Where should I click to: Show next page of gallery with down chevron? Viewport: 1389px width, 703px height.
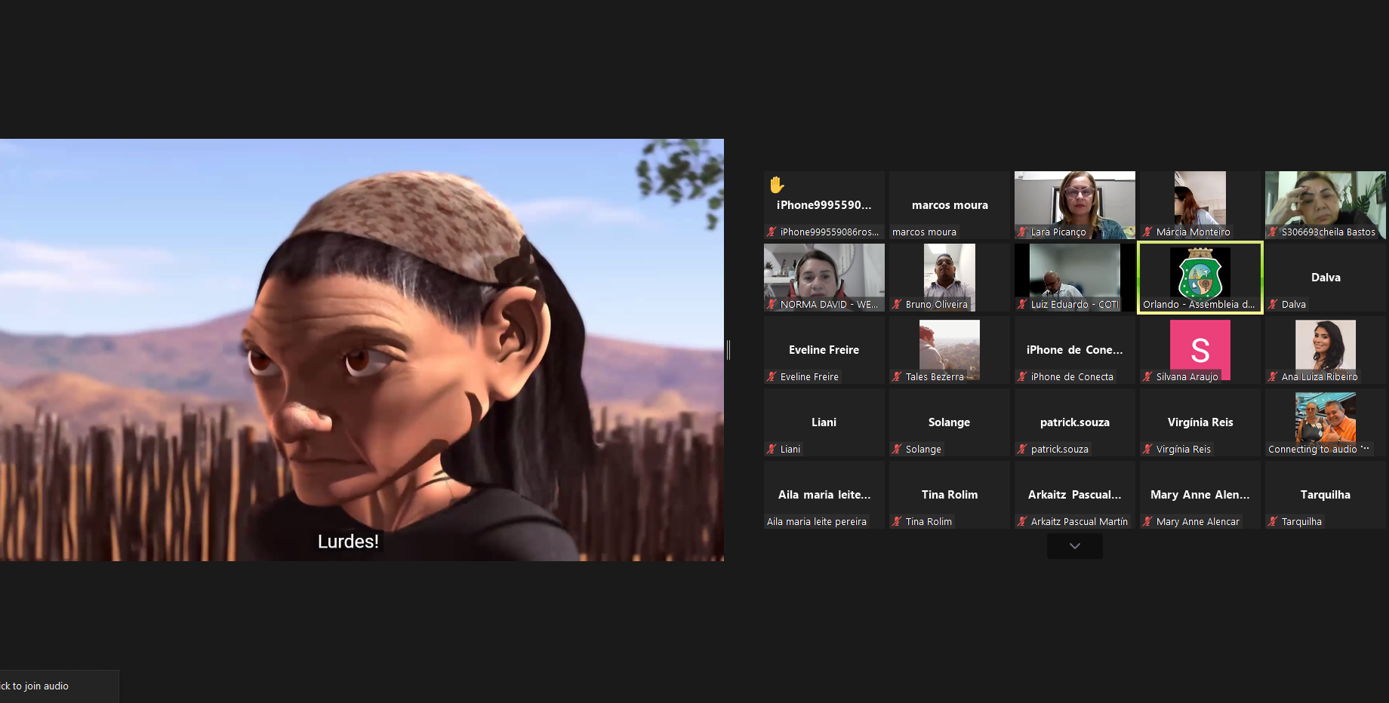tap(1074, 546)
